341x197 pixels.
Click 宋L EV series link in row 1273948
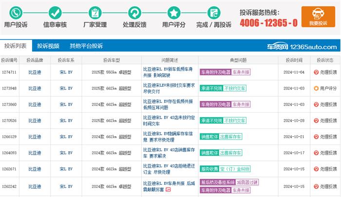[66, 88]
